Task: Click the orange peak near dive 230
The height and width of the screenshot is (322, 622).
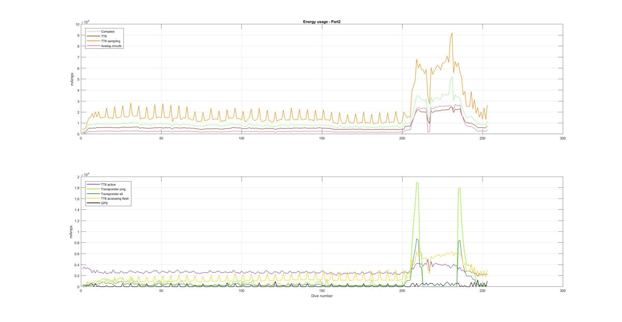Action: [x=451, y=34]
